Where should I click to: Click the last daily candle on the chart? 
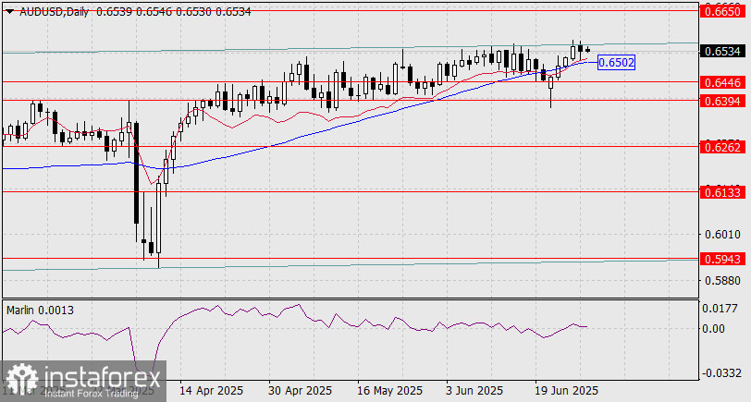coord(587,50)
